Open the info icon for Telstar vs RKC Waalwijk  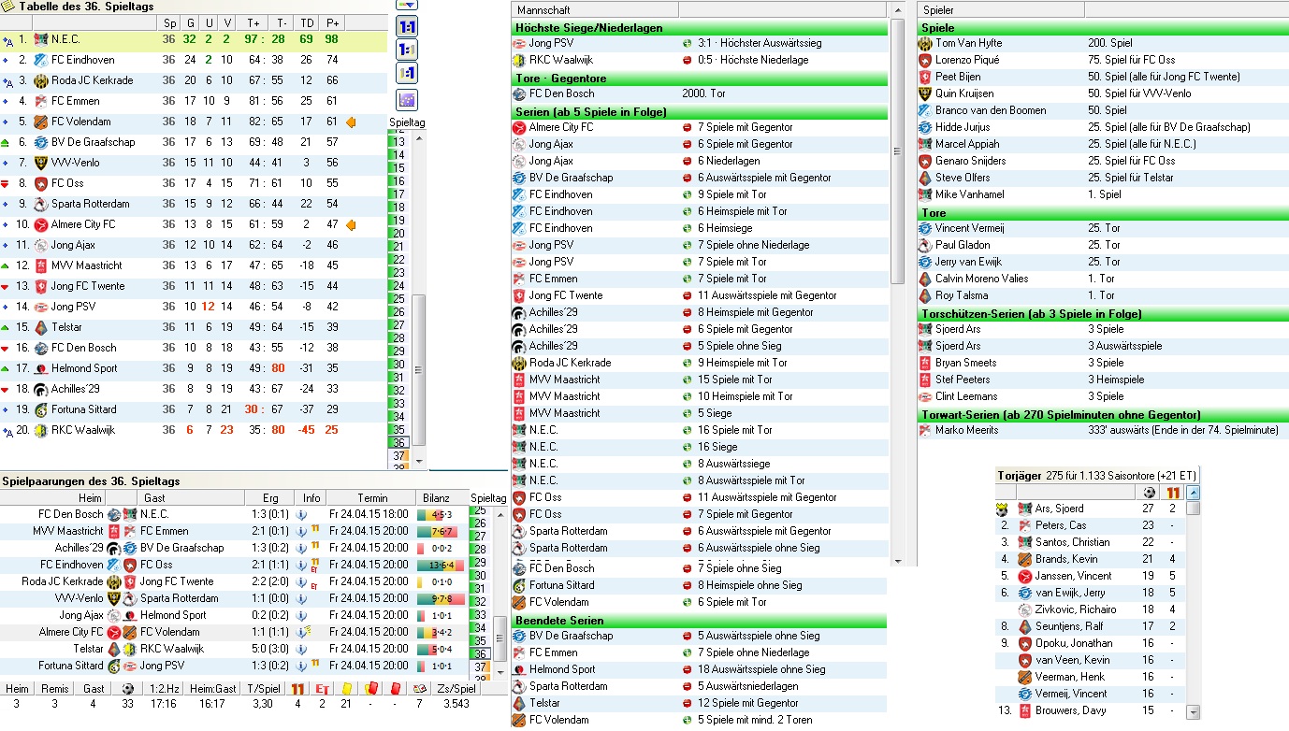coord(302,649)
